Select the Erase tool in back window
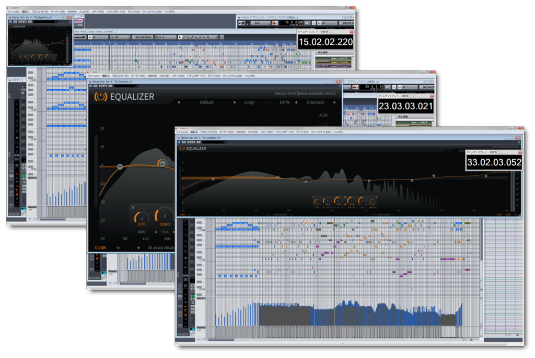 pyautogui.click(x=188, y=37)
